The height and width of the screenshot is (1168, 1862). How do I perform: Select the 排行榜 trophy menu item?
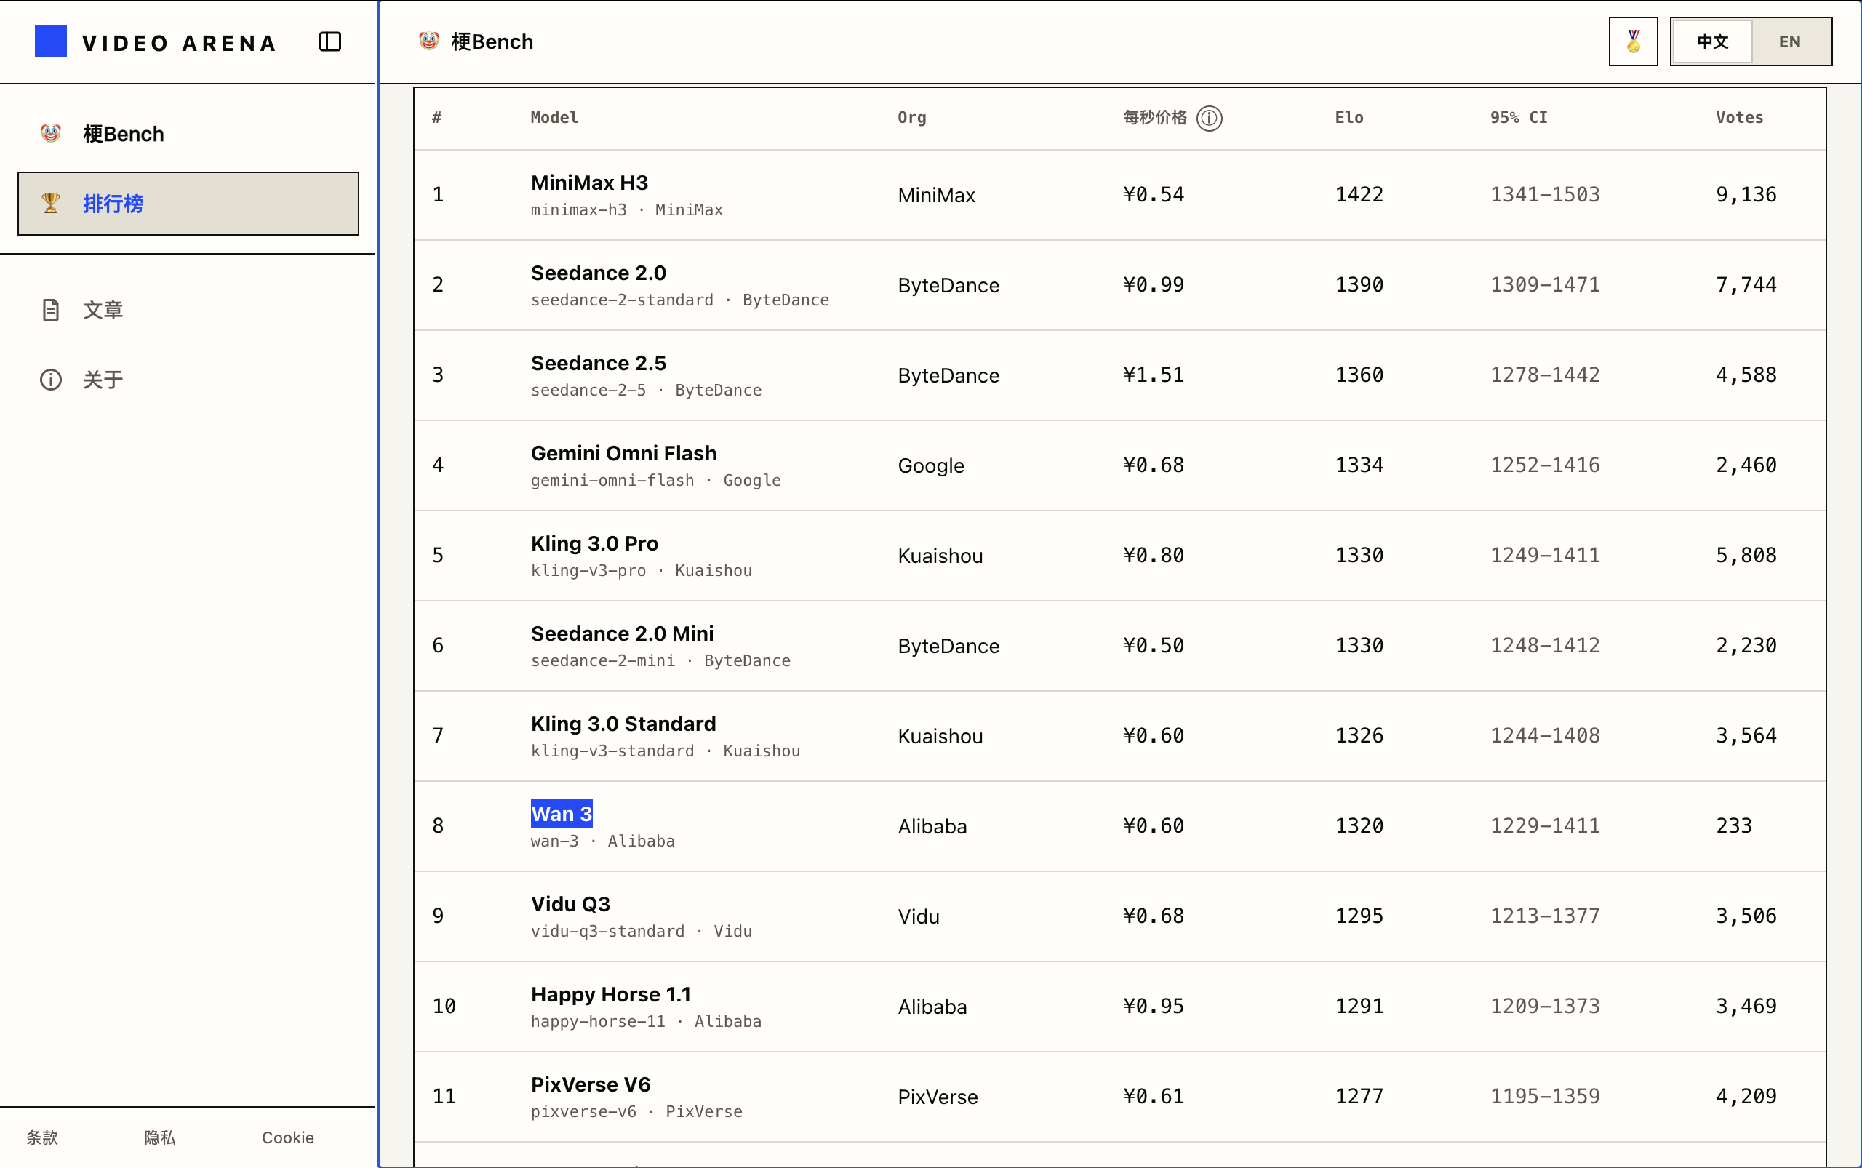pos(188,203)
